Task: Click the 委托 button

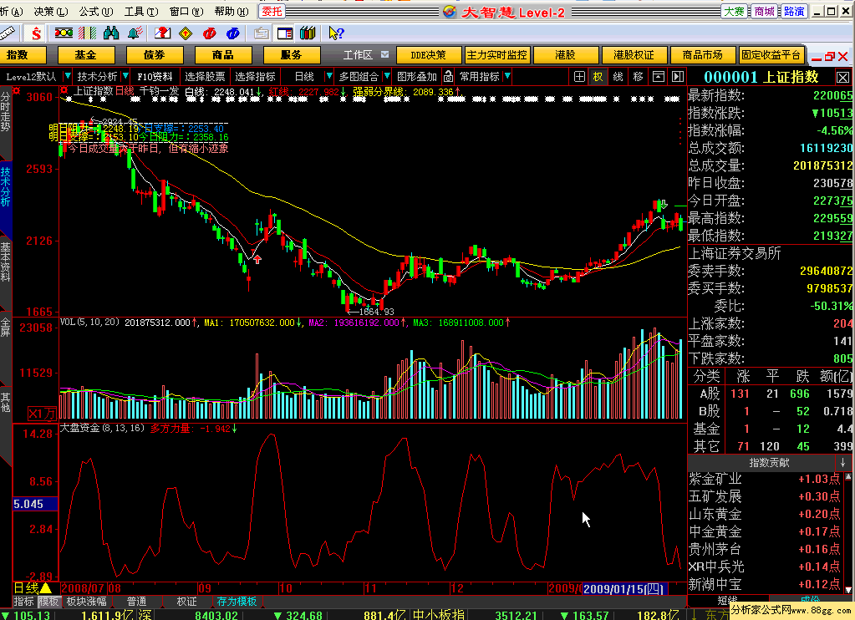Action: (272, 12)
